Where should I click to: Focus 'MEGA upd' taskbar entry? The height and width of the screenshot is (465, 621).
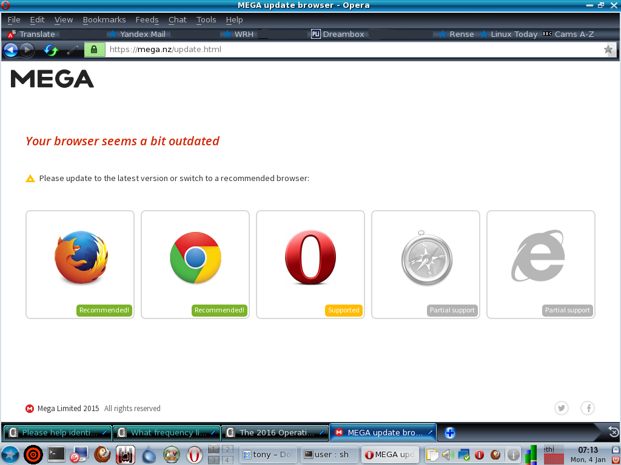pyautogui.click(x=390, y=455)
